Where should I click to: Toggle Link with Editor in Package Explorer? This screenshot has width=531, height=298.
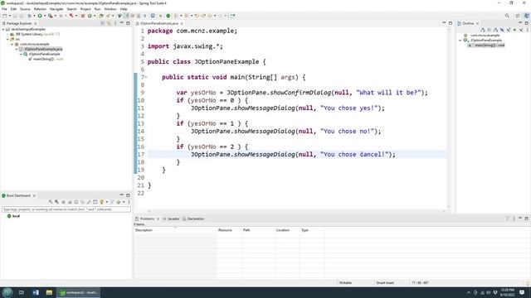coord(109,23)
